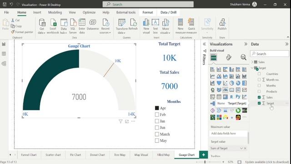Tick the Countries field checkbox
This screenshot has height=164, width=291.
pos(259,74)
